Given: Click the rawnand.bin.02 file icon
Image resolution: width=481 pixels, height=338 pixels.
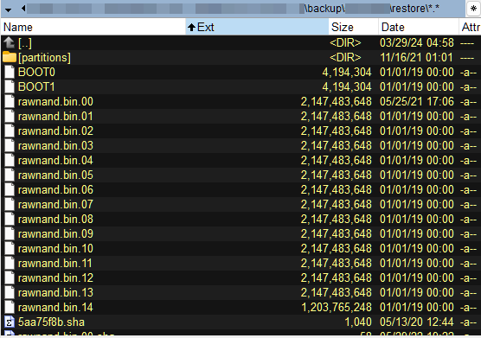Looking at the screenshot, I should pyautogui.click(x=10, y=131).
